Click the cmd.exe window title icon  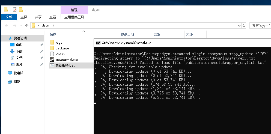[98, 43]
